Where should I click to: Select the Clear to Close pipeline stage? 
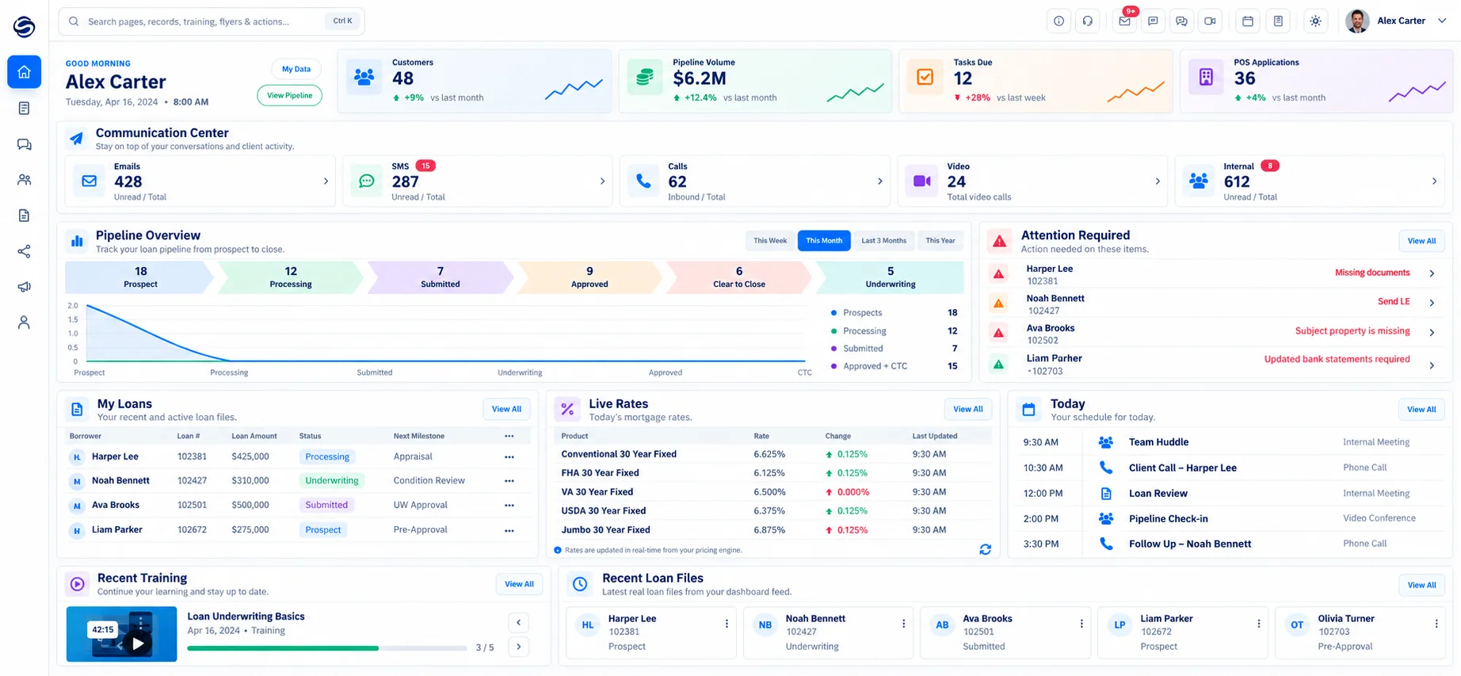(x=739, y=277)
